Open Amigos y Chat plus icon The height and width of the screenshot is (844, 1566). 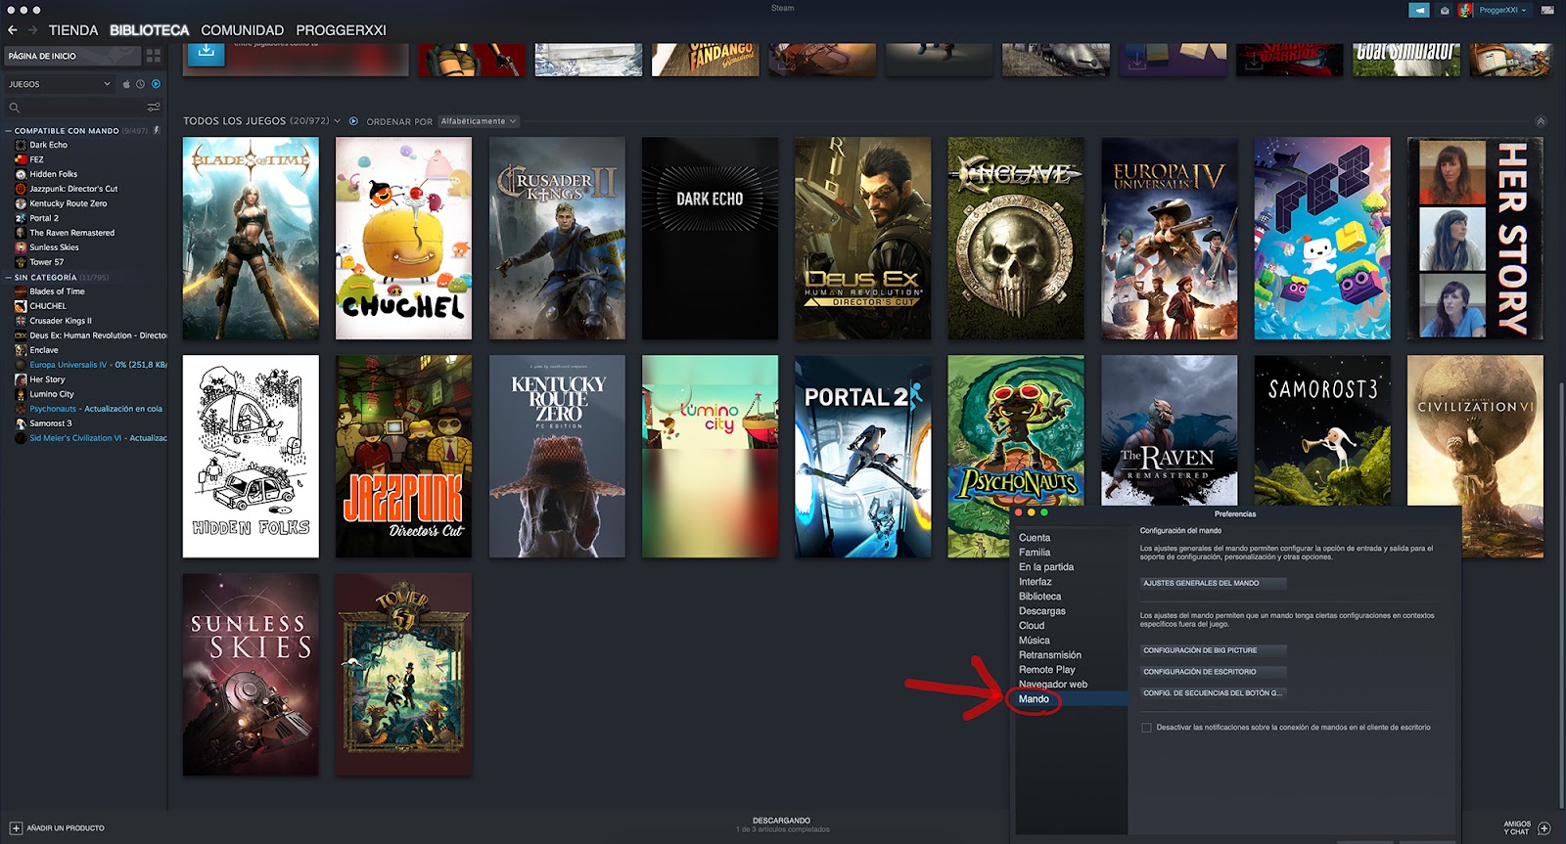pos(1544,828)
